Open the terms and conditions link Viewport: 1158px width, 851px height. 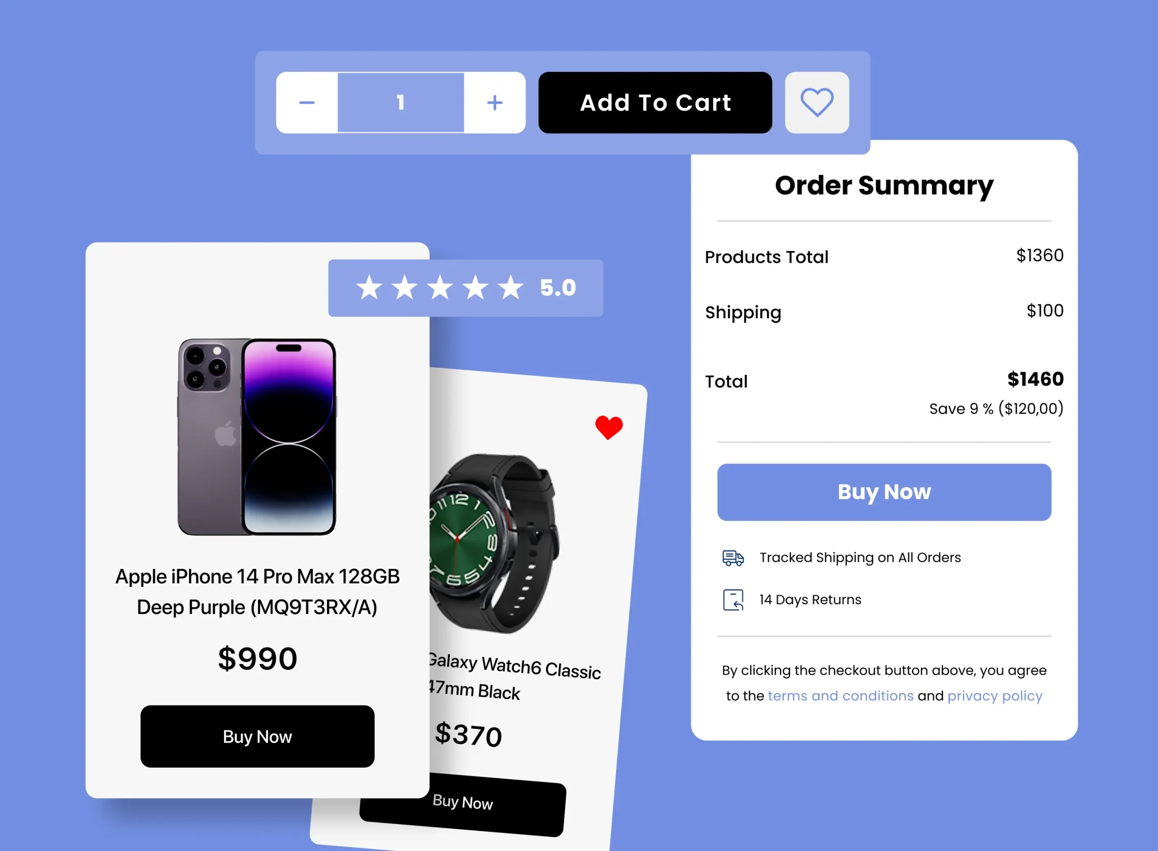(840, 695)
